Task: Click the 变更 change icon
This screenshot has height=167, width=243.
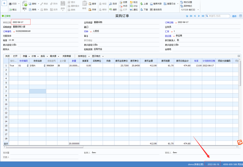Action: point(121,2)
